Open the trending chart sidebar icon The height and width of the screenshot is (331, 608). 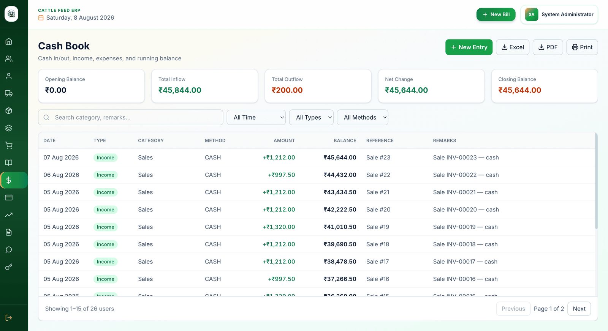coord(9,215)
